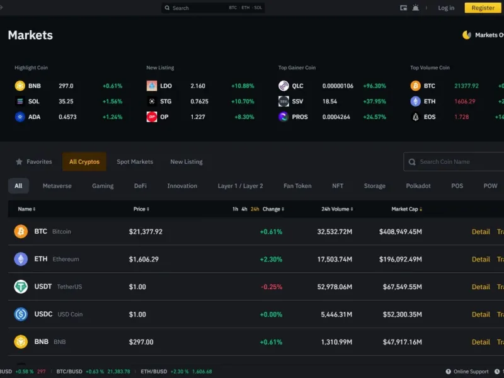Screen dimensions: 504x378
Task: Click the notification bell icon in header
Action: [416, 8]
